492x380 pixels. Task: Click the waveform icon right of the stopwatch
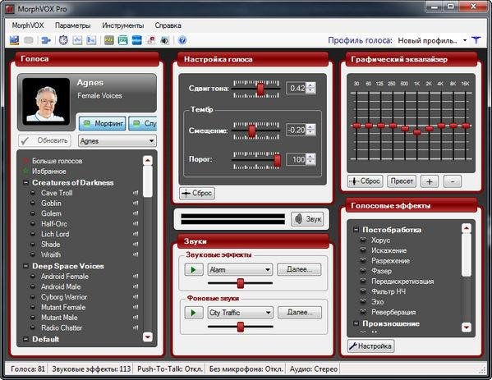click(77, 40)
